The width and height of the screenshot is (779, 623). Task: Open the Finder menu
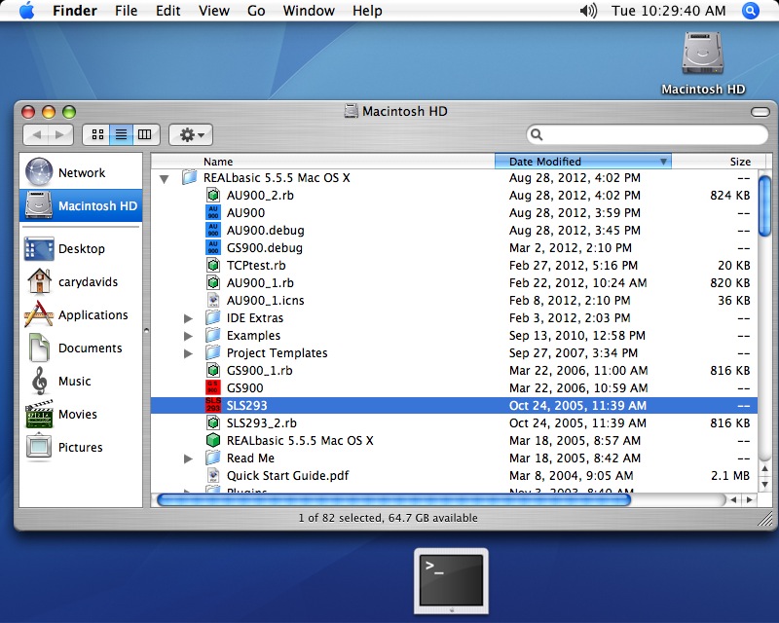pos(75,11)
